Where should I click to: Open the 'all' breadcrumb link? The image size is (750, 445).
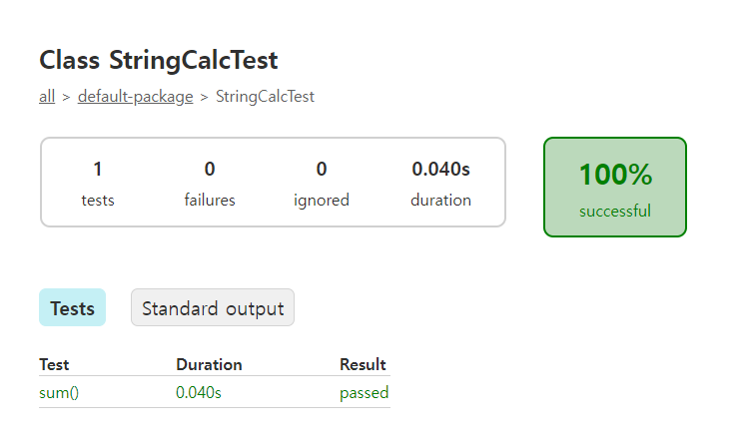pyautogui.click(x=47, y=97)
